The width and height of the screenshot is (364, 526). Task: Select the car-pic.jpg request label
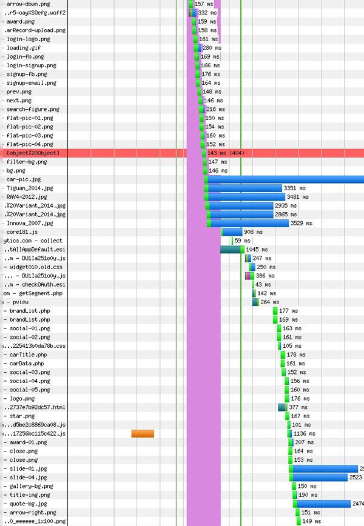(24, 179)
